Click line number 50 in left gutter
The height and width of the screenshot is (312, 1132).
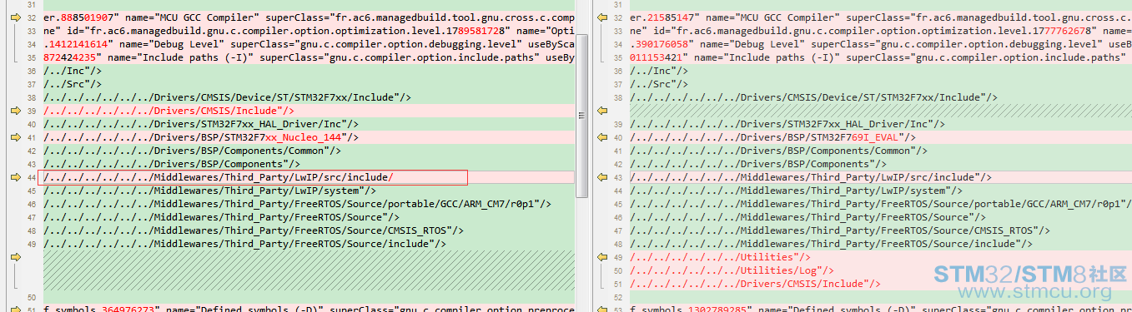(x=32, y=297)
